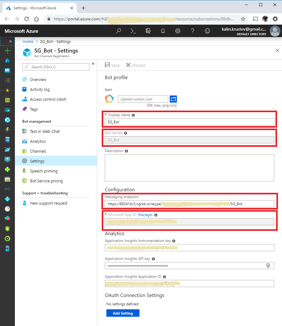Reveal API key with eye icon

point(268,266)
